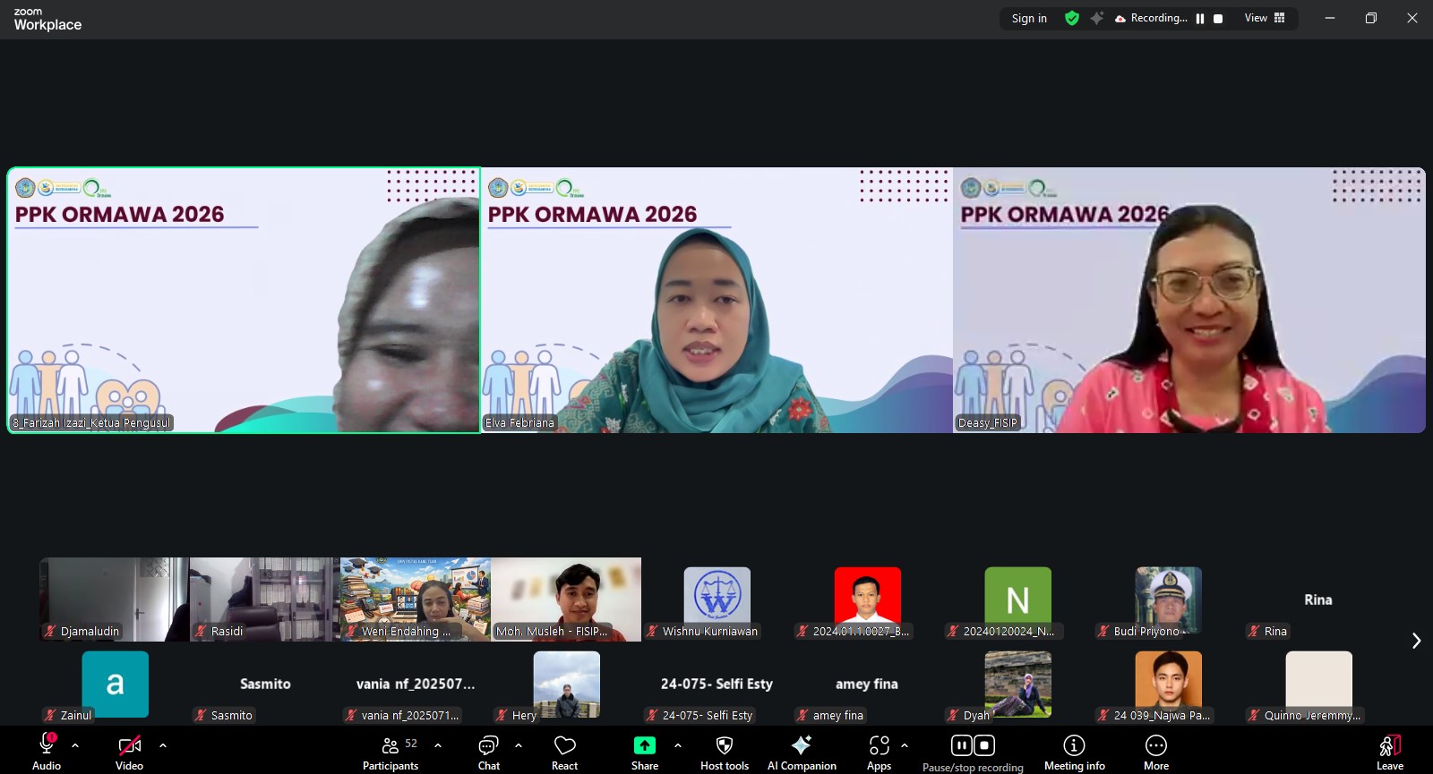Open the Chat panel
This screenshot has width=1433, height=774.
click(x=488, y=752)
